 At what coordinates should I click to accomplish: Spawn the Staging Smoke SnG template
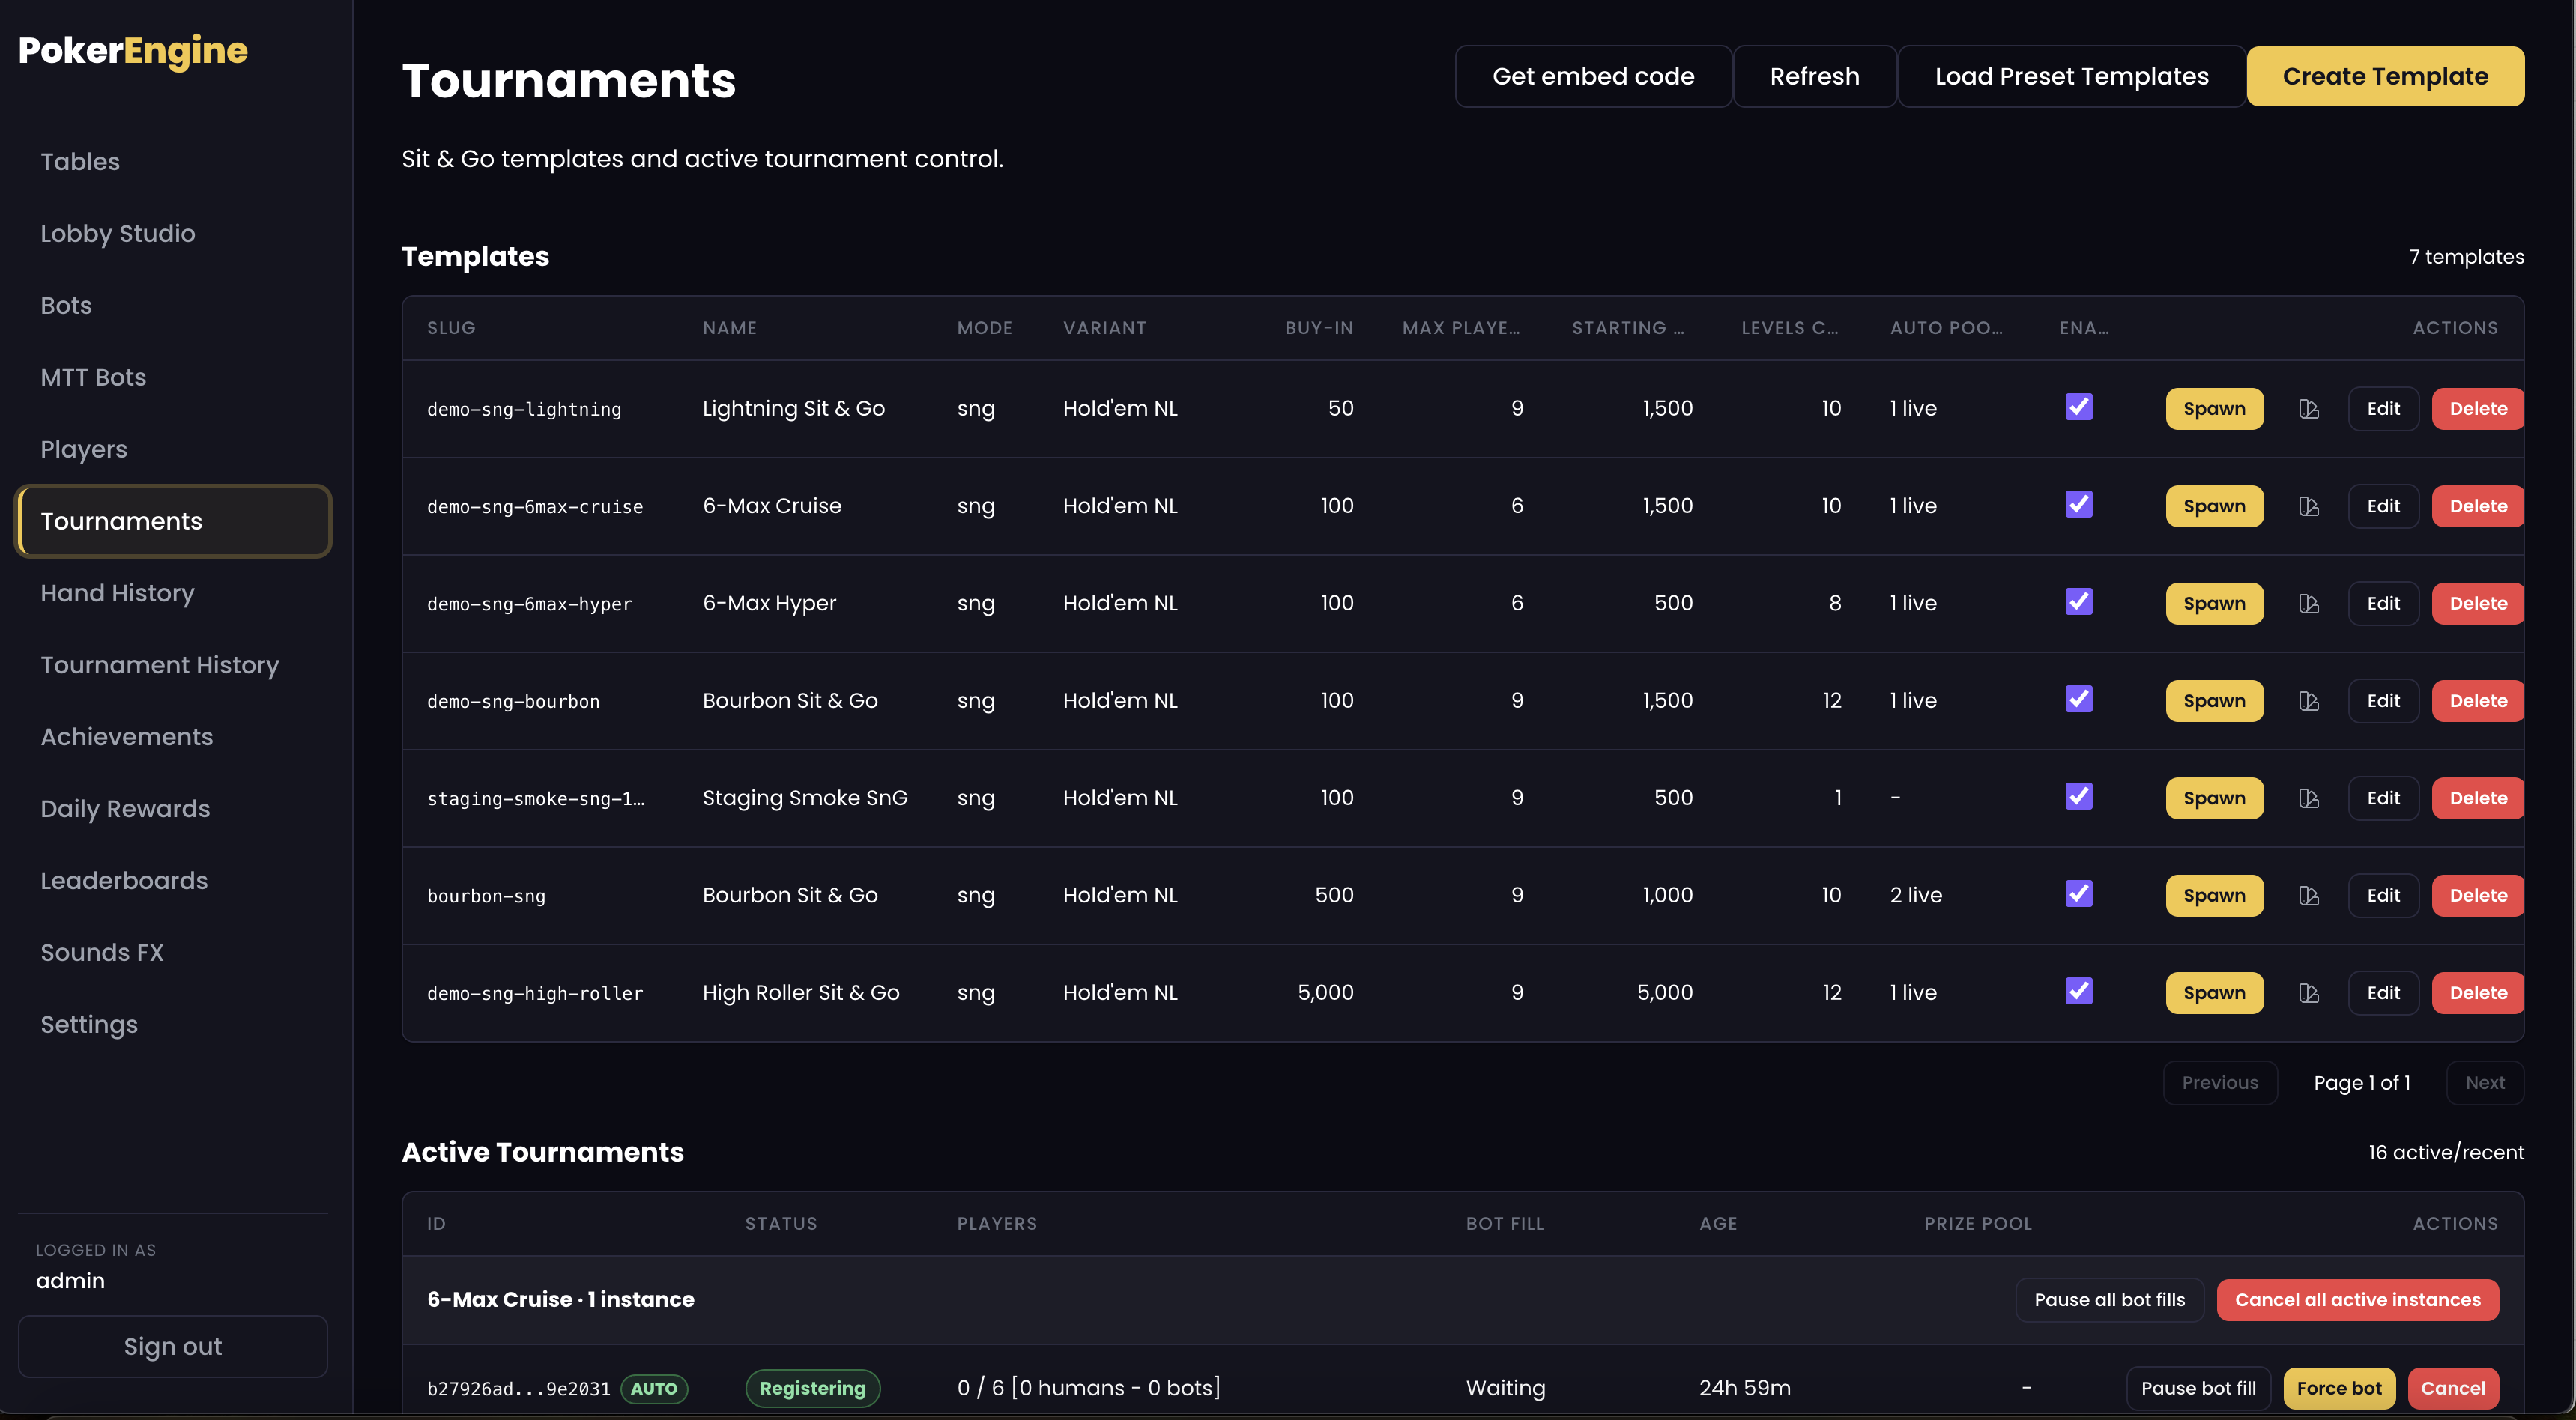pos(2214,798)
